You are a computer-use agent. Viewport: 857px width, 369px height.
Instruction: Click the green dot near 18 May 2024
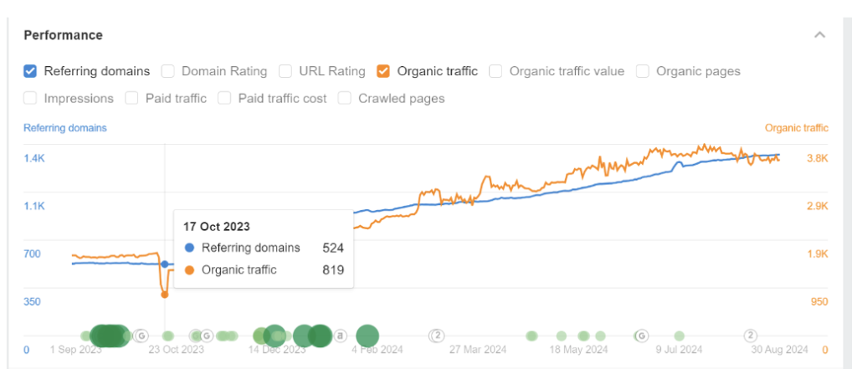583,336
